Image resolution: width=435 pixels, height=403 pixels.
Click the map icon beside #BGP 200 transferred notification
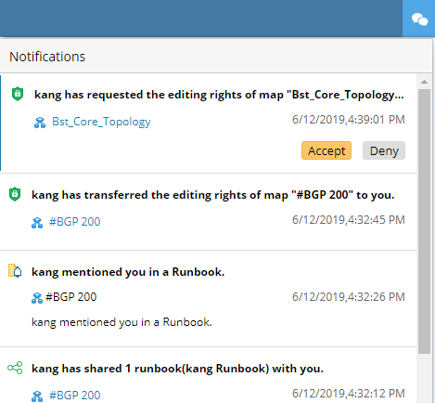pyautogui.click(x=37, y=223)
